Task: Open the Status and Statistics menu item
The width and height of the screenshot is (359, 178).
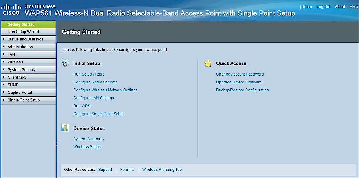Action: coord(28,39)
